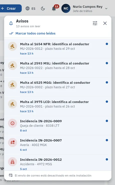Click the notifications bell with 13 badge
115x185 pixels.
point(54,8)
